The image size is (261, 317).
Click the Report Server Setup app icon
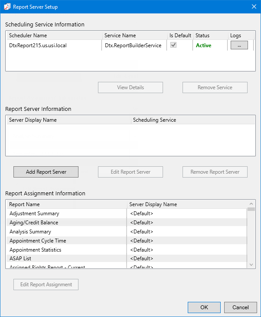click(x=7, y=7)
